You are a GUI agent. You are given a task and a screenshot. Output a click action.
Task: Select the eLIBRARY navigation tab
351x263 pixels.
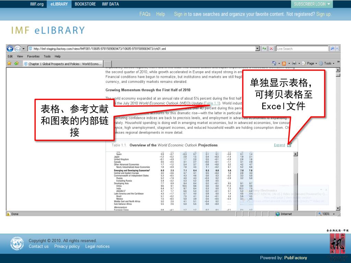pyautogui.click(x=59, y=4)
